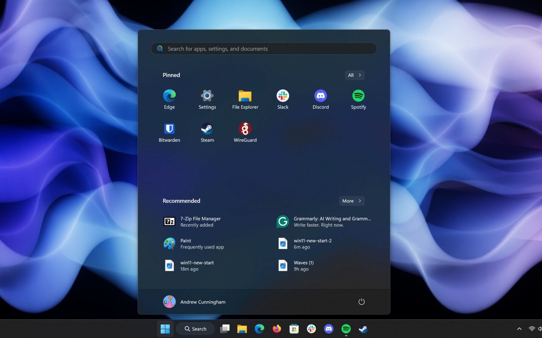
Task: Open Edge from the pinned apps
Action: click(169, 99)
